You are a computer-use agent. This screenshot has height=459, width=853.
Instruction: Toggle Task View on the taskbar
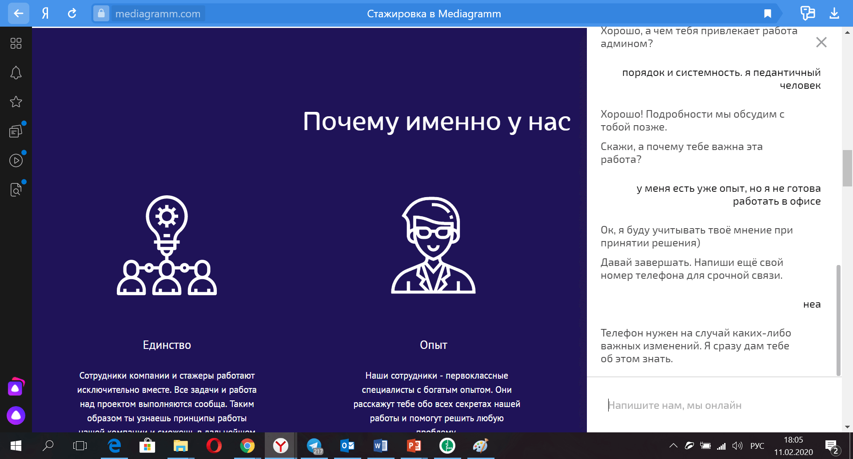pyautogui.click(x=80, y=446)
